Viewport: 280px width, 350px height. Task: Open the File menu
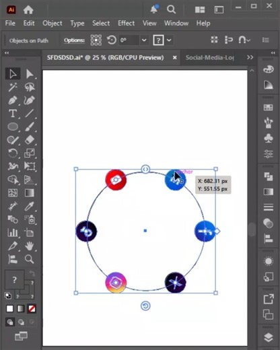tap(10, 23)
